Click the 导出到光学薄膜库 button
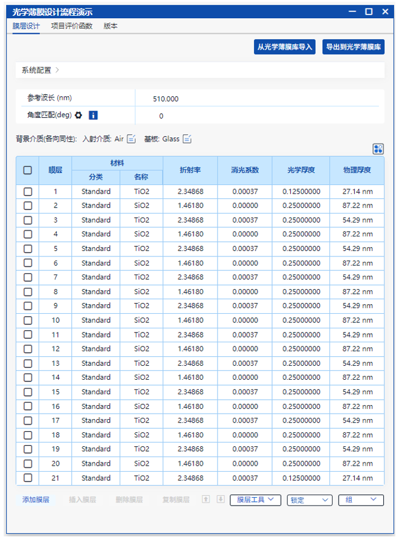Screen dimensions: 399x540 (x=354, y=47)
